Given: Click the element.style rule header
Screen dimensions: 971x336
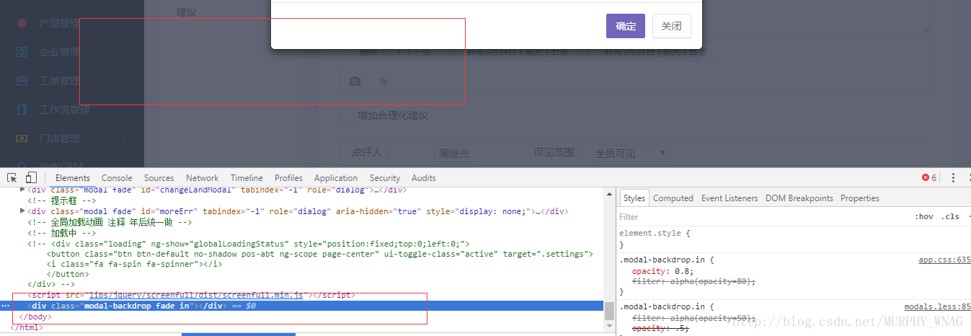Looking at the screenshot, I should pos(655,234).
